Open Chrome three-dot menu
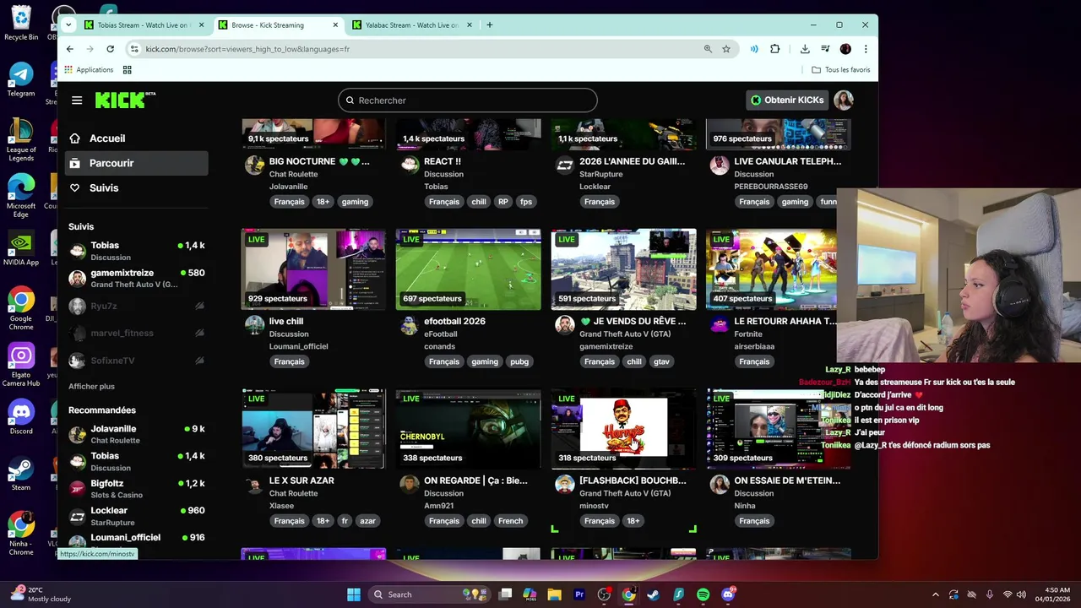The image size is (1081, 608). (866, 49)
